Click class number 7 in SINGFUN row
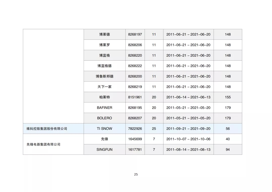 tap(154, 149)
